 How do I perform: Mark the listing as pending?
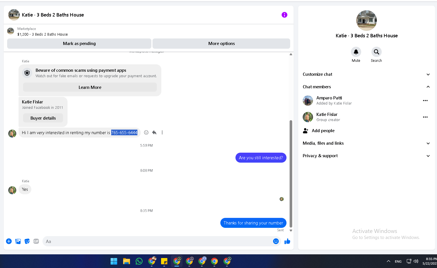(79, 44)
